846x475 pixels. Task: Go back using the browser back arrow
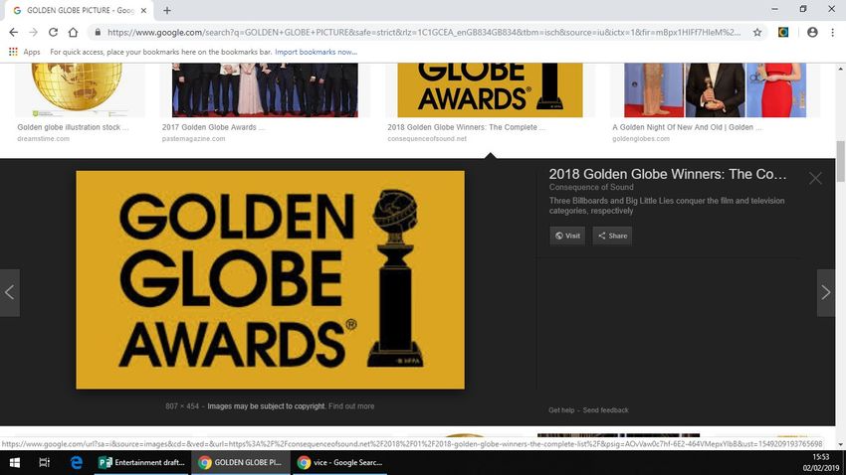pyautogui.click(x=14, y=33)
